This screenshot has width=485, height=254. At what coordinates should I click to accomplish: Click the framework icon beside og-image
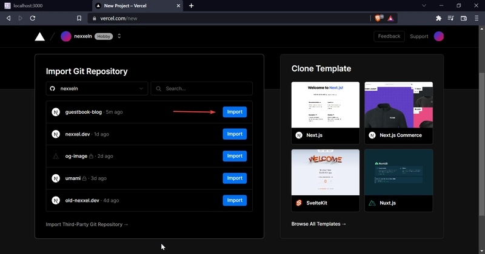coord(56,156)
